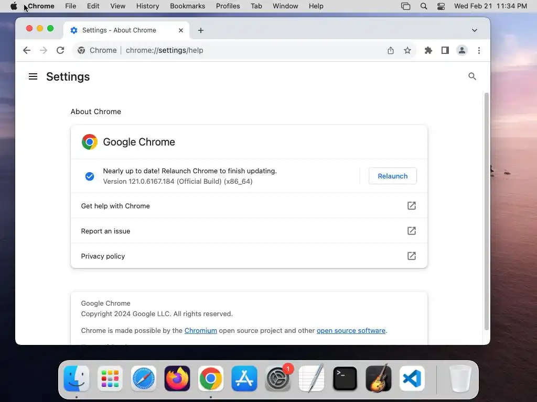This screenshot has width=537, height=402.
Task: Follow the open source software link
Action: pyautogui.click(x=351, y=331)
